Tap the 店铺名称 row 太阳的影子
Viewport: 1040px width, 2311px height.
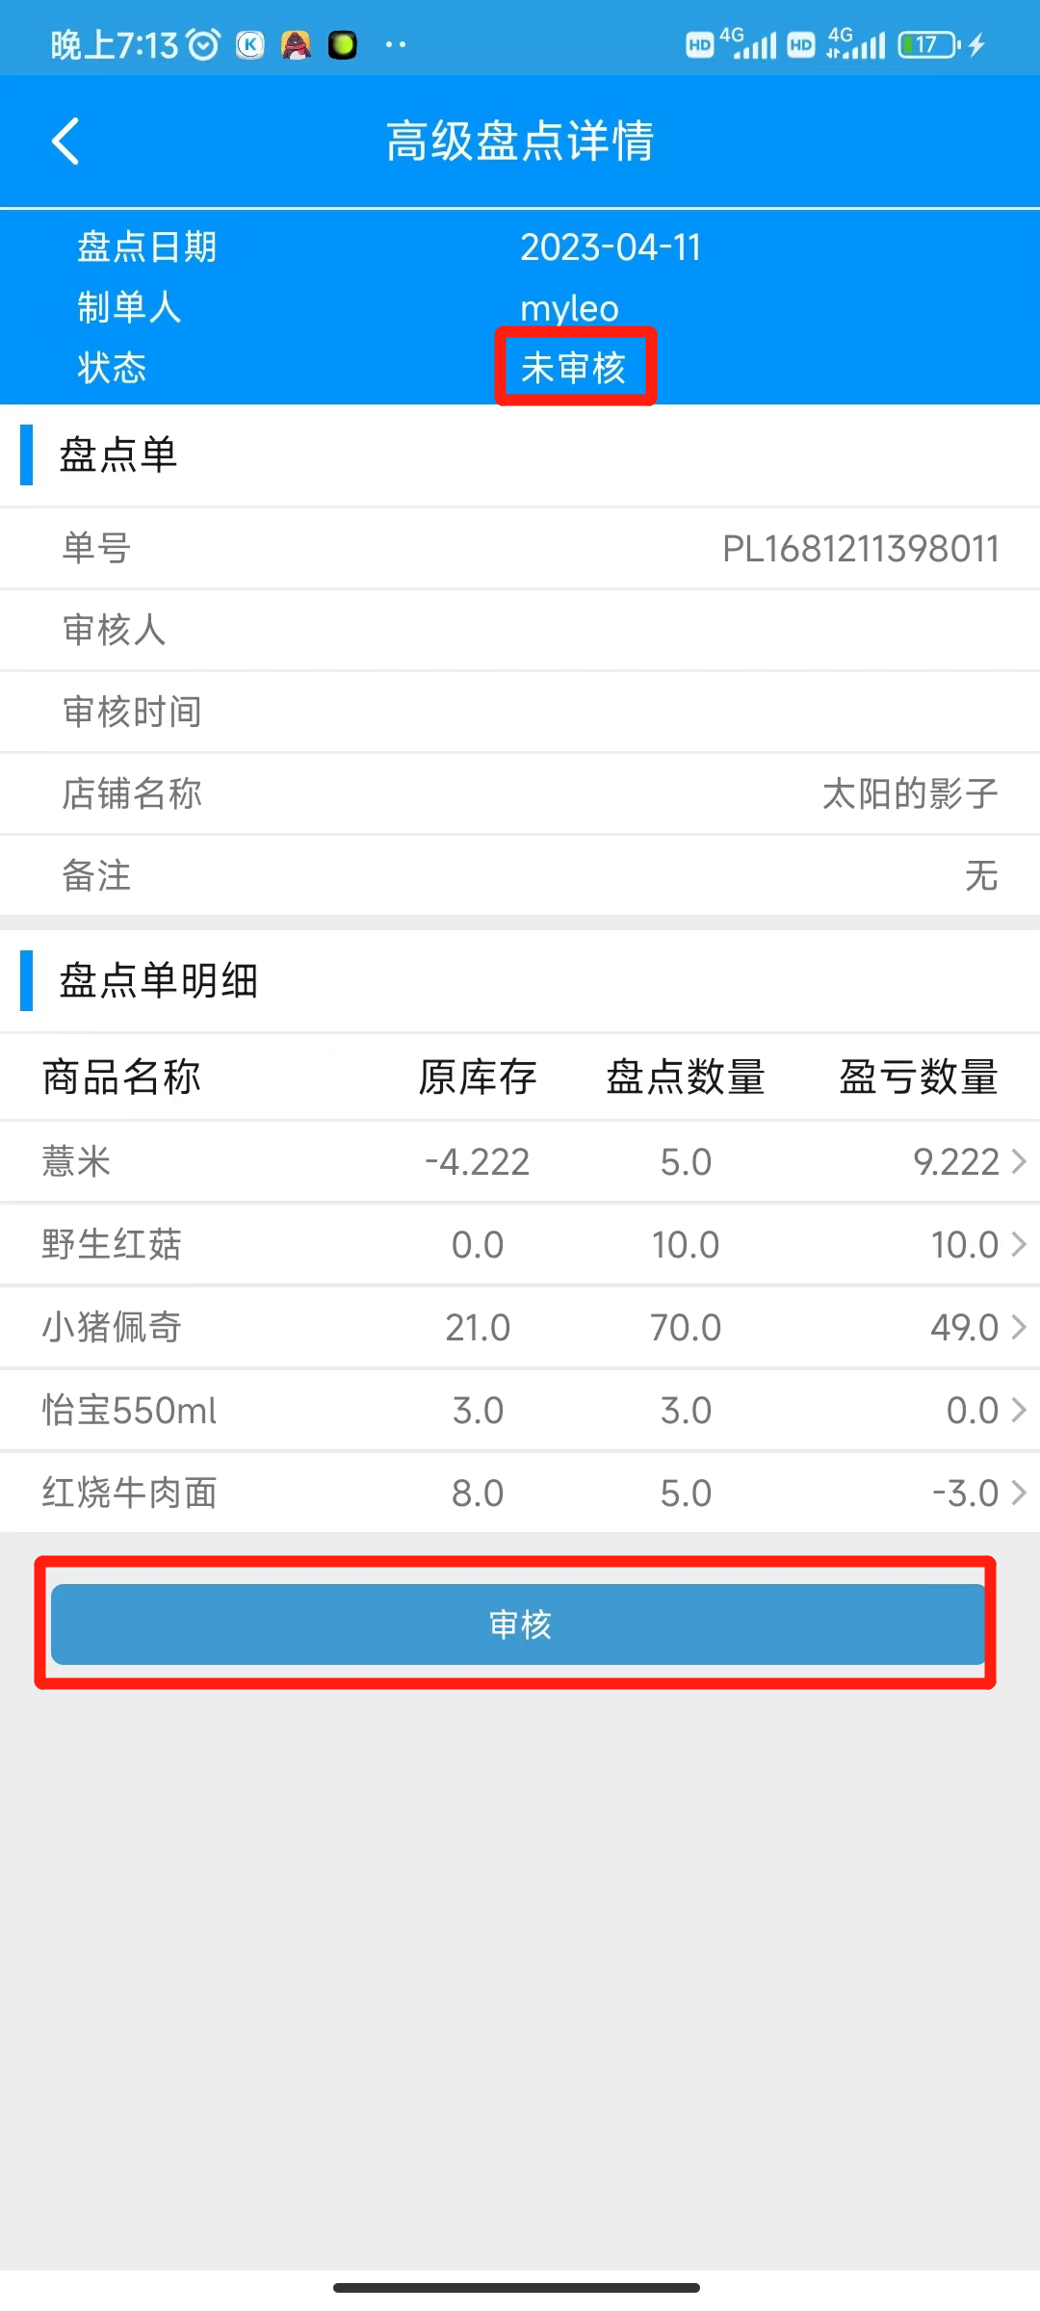click(520, 793)
